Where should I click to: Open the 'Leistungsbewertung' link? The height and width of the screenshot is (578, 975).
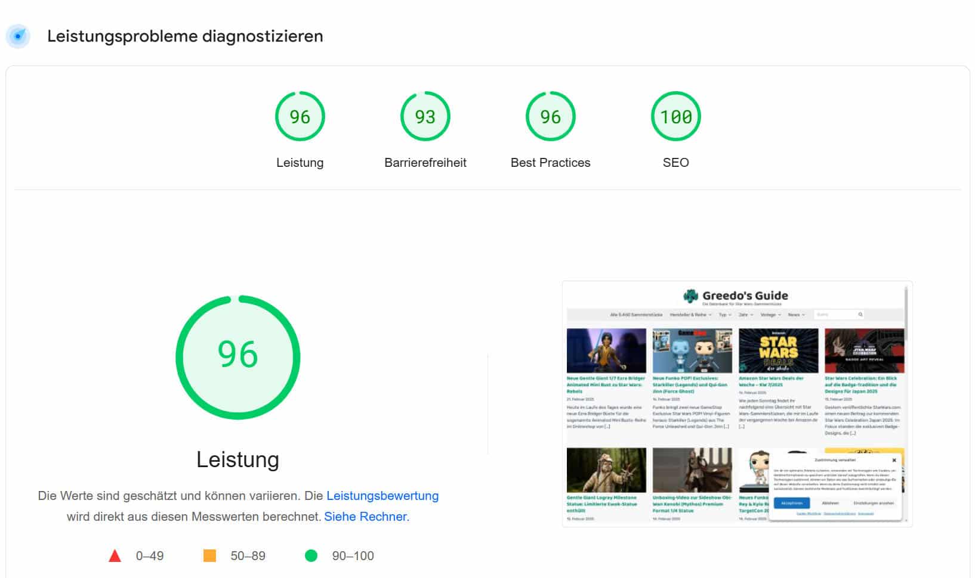382,496
